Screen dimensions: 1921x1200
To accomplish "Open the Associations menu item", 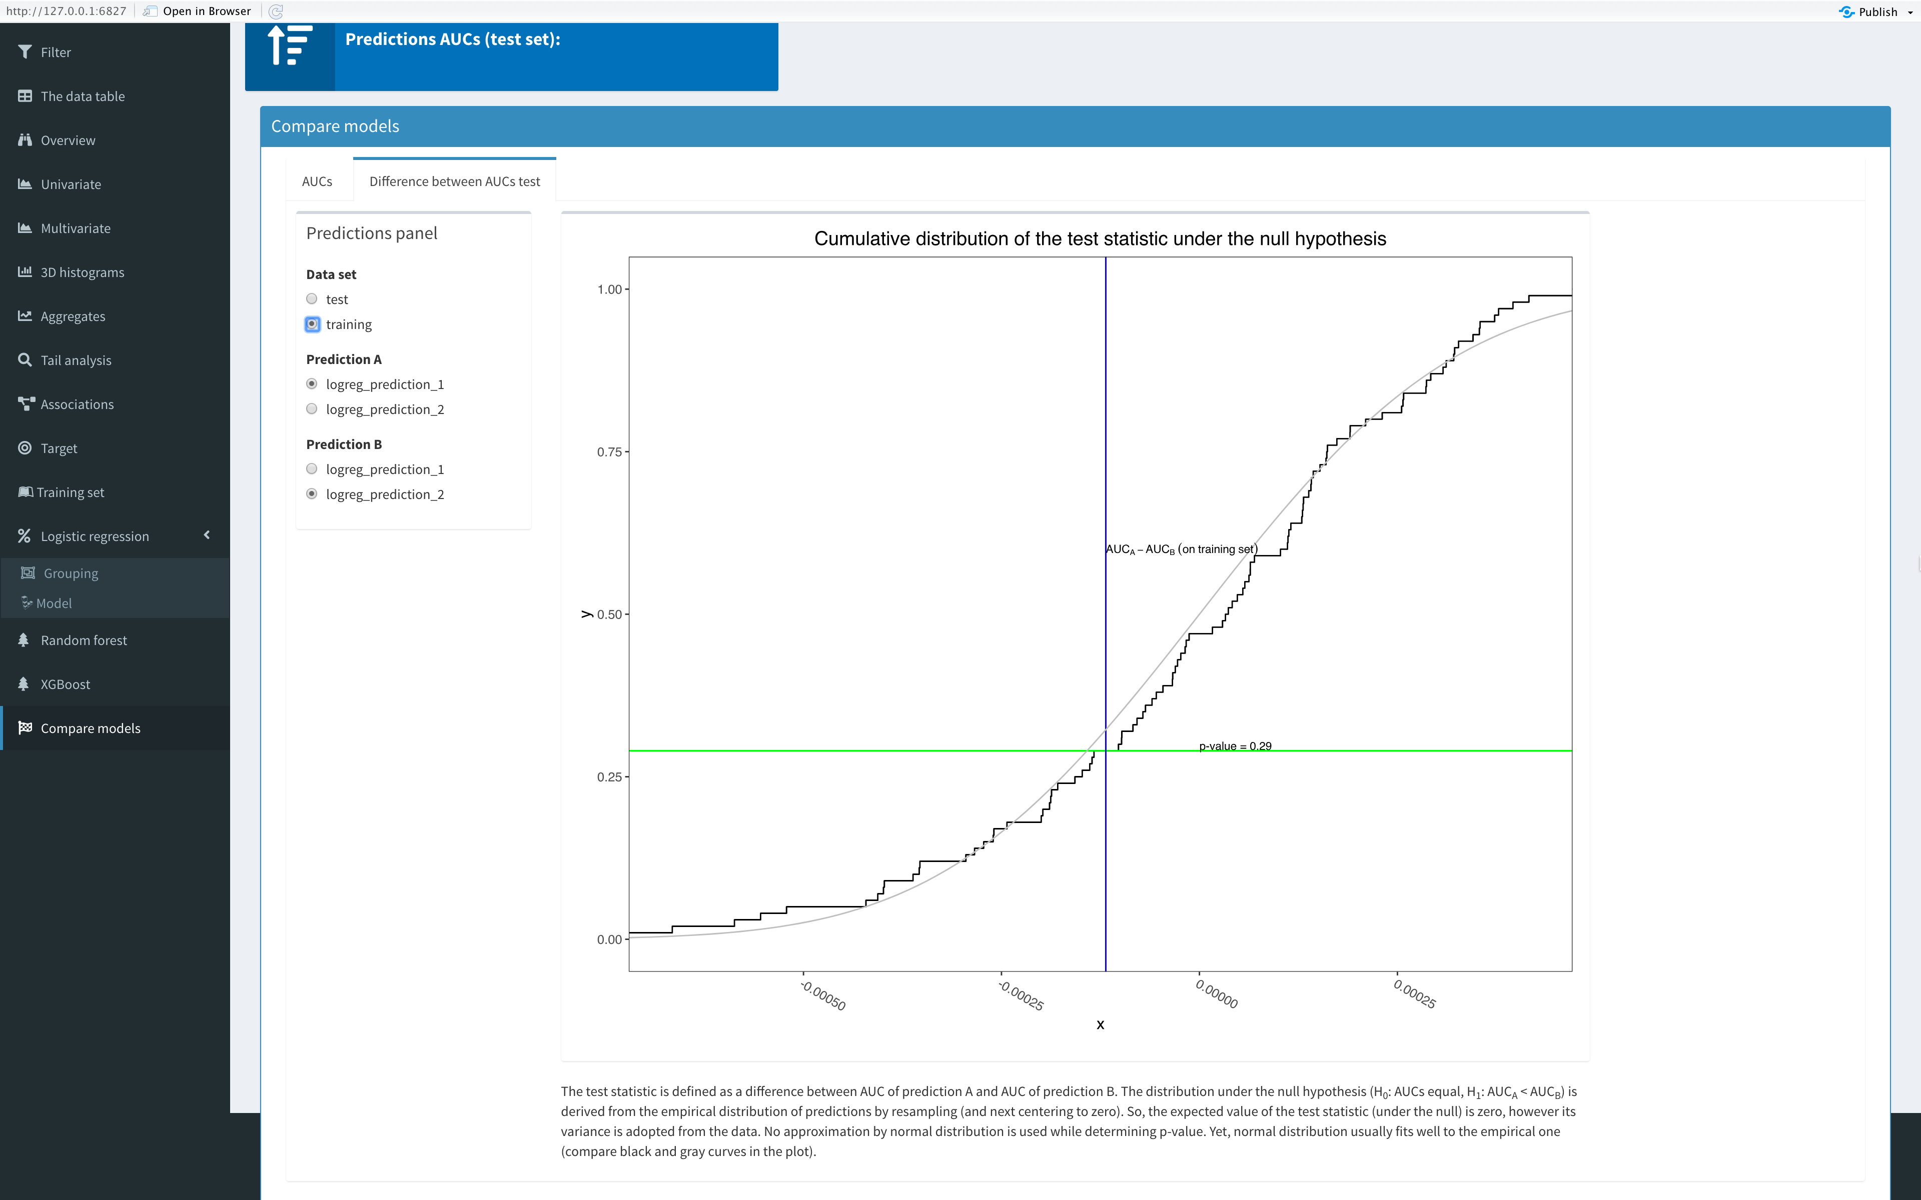I will [115, 405].
